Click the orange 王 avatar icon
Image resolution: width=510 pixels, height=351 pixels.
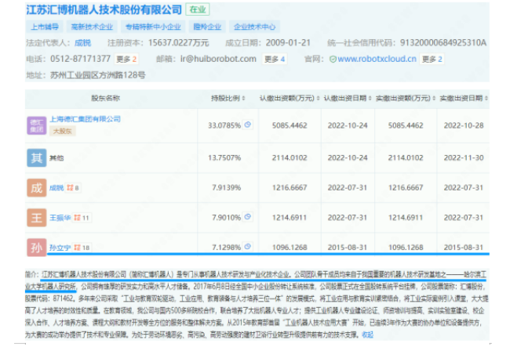(36, 218)
